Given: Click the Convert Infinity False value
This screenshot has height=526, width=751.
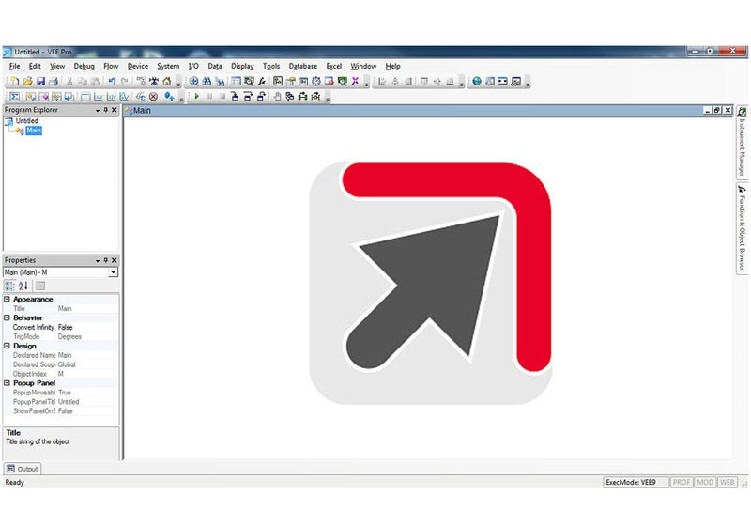Looking at the screenshot, I should [86, 327].
